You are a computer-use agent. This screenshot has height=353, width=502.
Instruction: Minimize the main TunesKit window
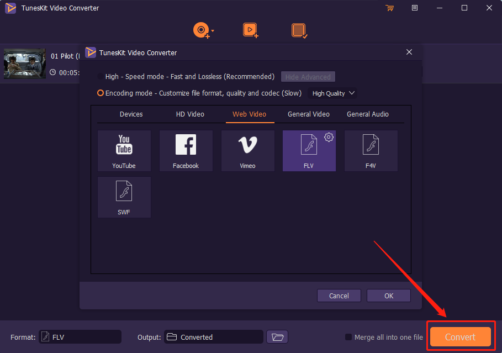(440, 8)
